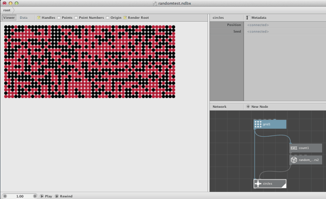The width and height of the screenshot is (326, 199).
Task: Click the circles node name header
Action: (218, 18)
